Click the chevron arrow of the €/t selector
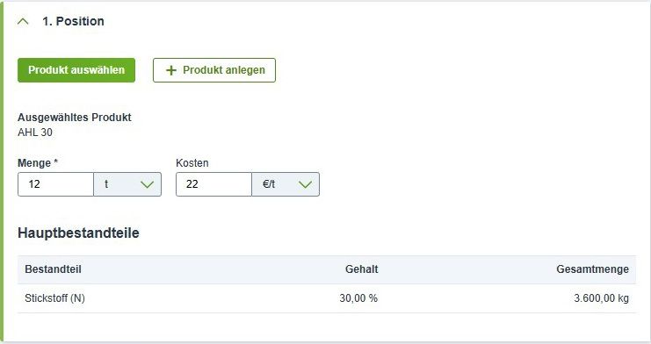Image resolution: width=651 pixels, height=344 pixels. [x=305, y=184]
